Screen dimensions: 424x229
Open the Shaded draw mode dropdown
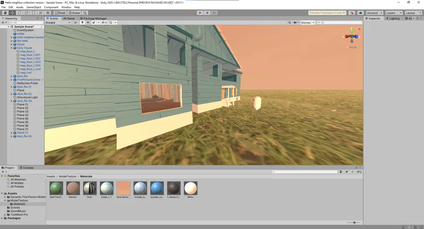pyautogui.click(x=58, y=23)
